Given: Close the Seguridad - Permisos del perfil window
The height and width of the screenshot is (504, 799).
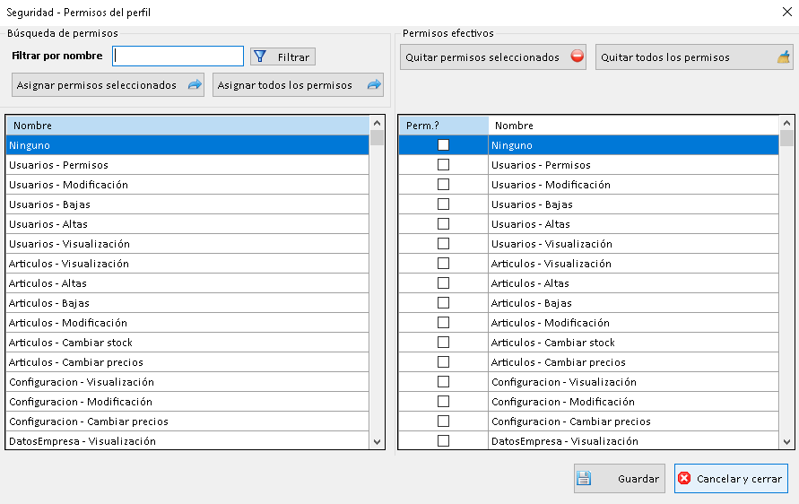Looking at the screenshot, I should (786, 12).
